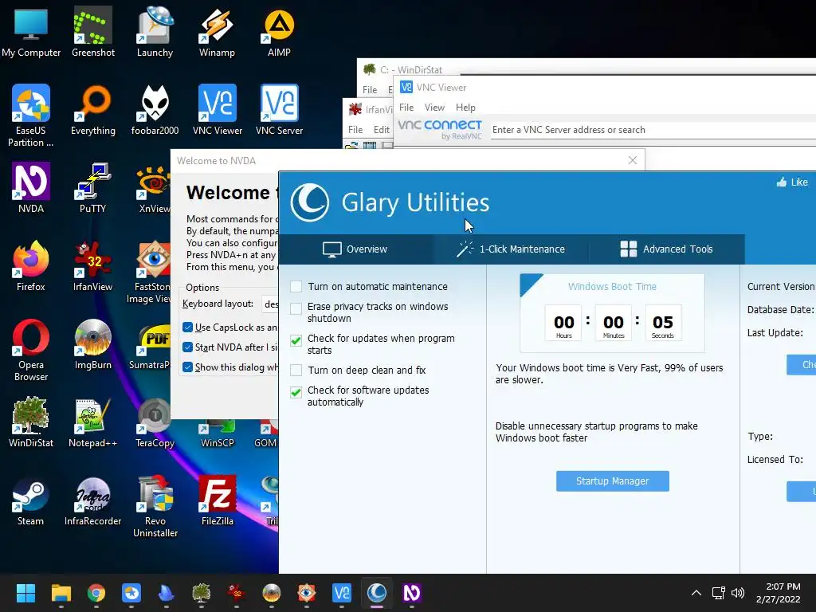
Task: Launch FileZilla from the desktop
Action: (217, 500)
